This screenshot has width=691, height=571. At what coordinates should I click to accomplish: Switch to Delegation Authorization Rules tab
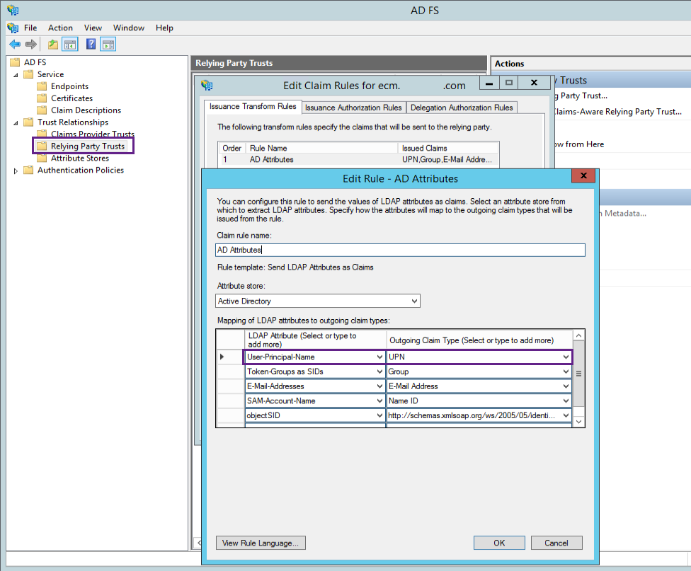point(462,108)
